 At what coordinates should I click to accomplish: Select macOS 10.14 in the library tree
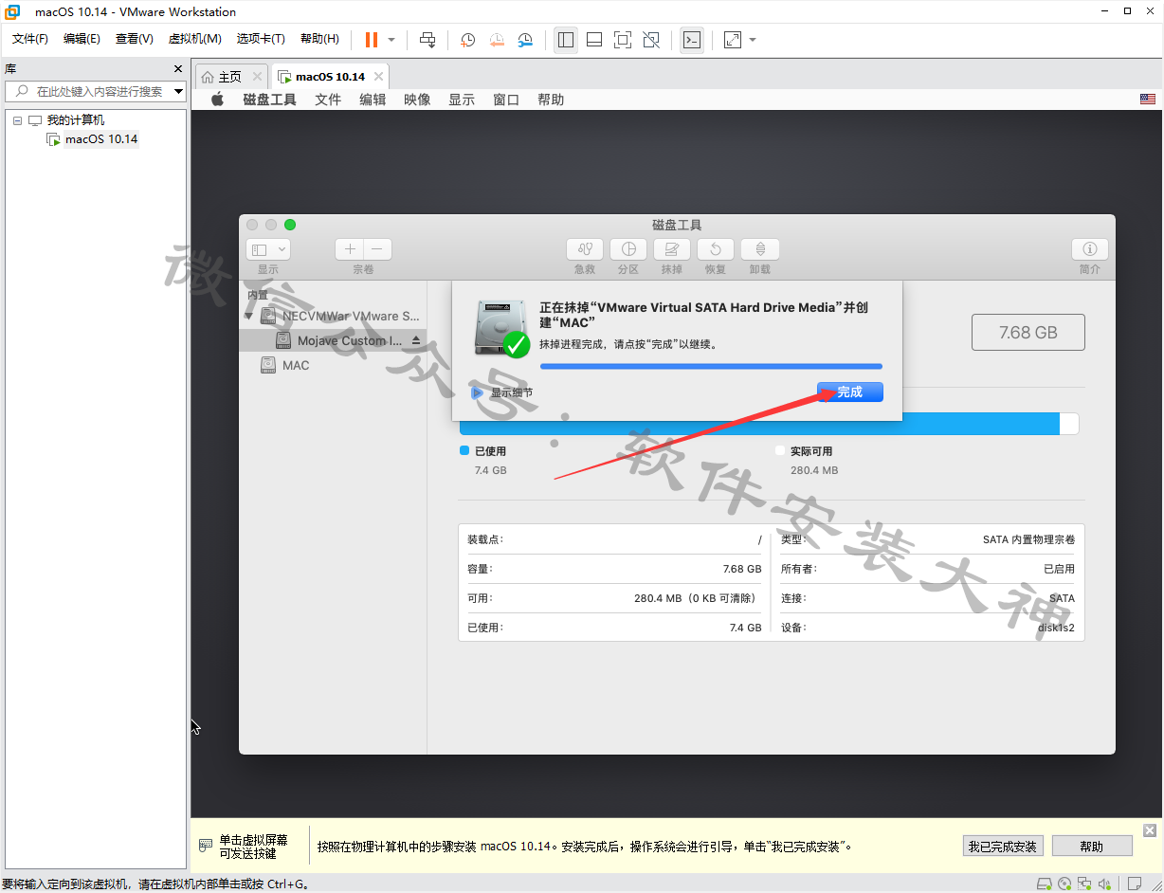point(101,139)
